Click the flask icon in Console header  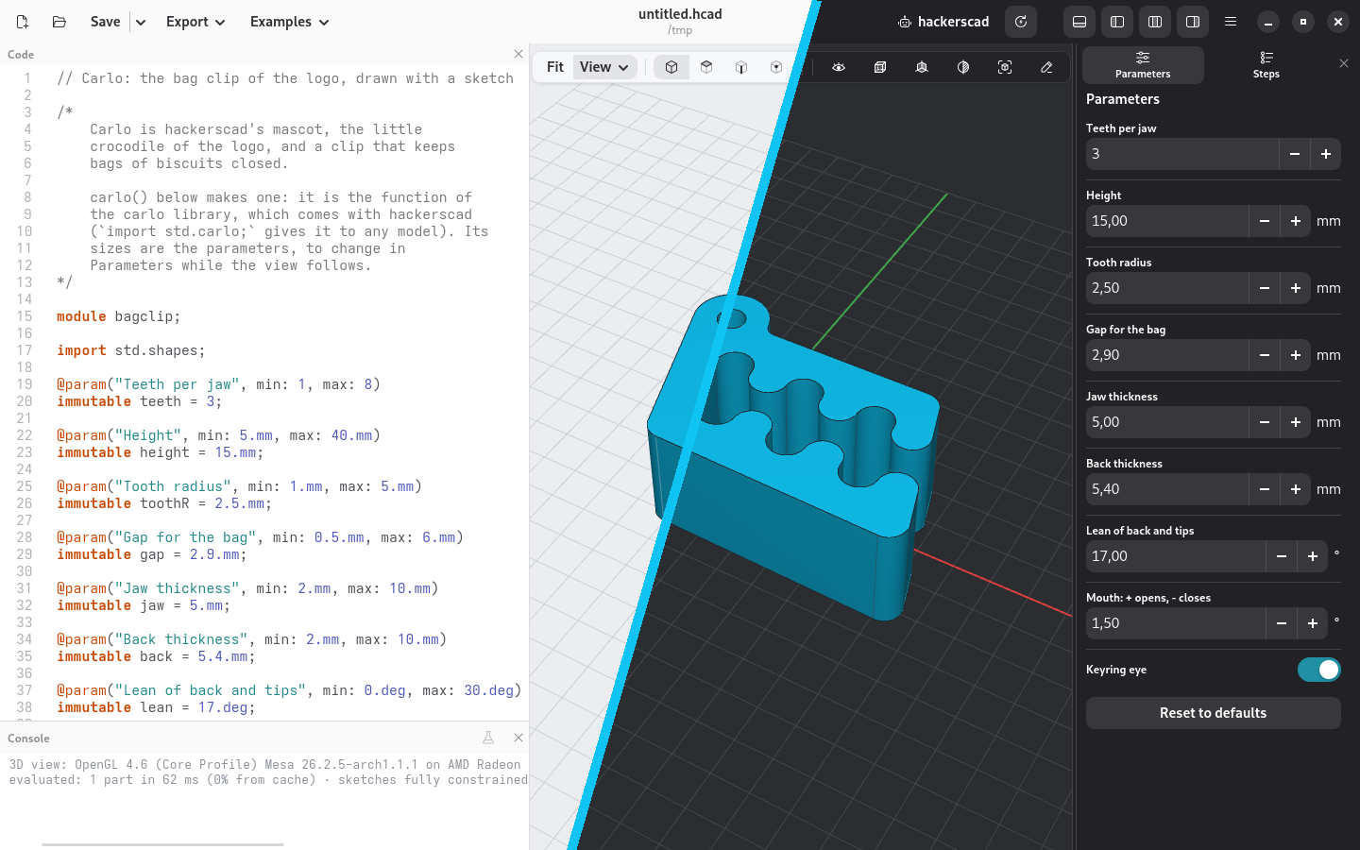488,738
